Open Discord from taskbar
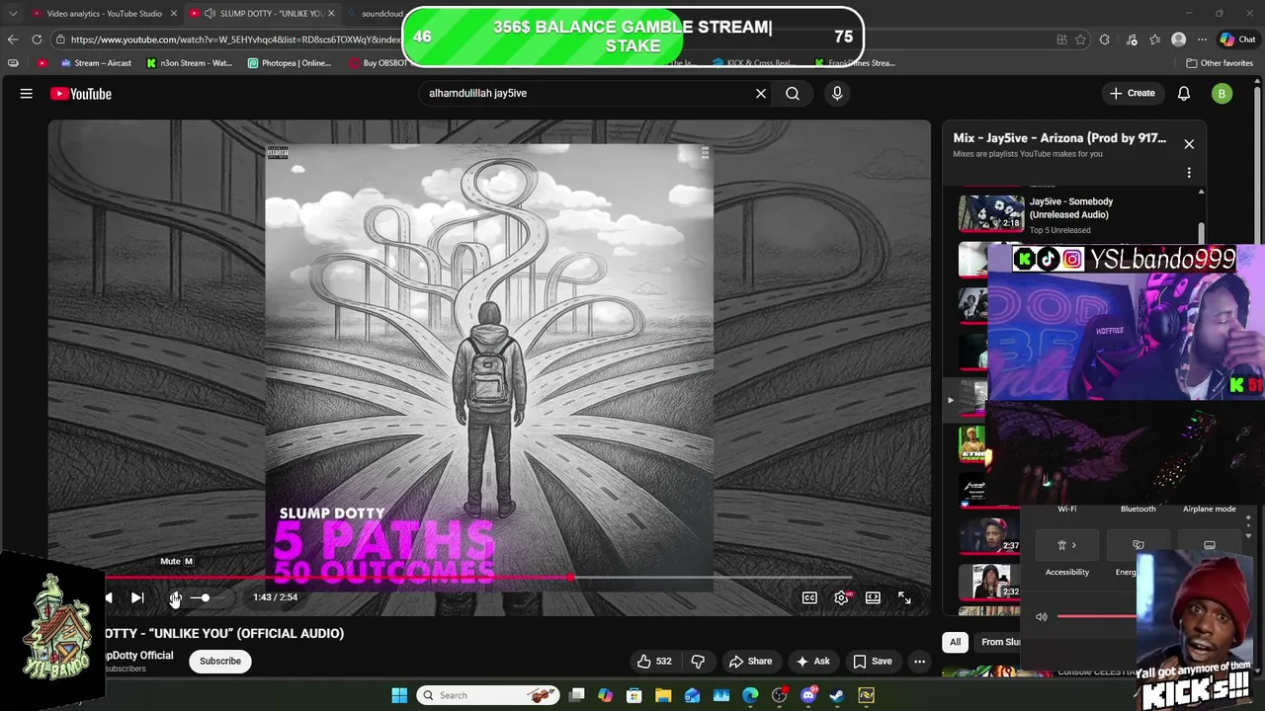Viewport: 1265px width, 711px height. tap(808, 695)
